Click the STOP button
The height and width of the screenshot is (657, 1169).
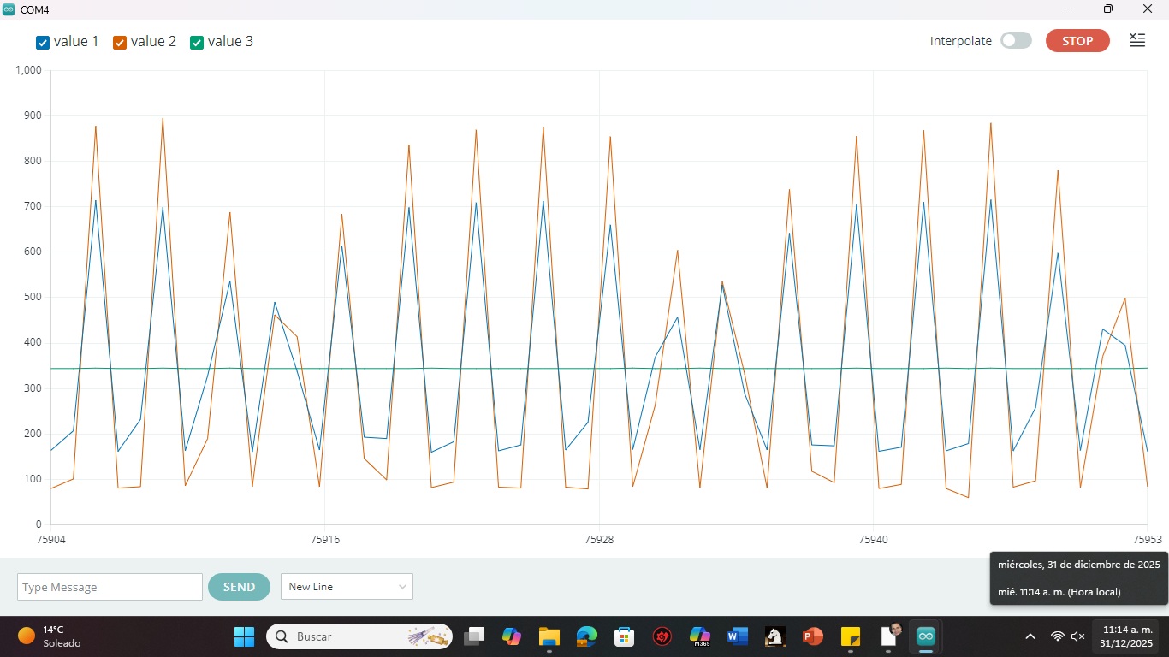pyautogui.click(x=1077, y=41)
